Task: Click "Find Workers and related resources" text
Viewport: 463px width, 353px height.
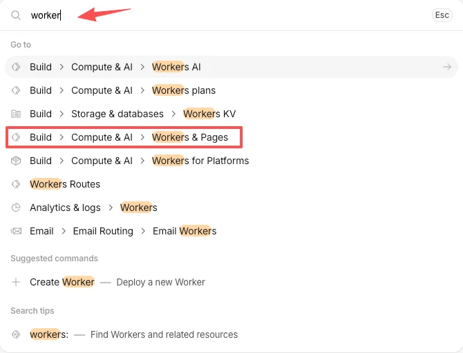Action: click(x=164, y=334)
